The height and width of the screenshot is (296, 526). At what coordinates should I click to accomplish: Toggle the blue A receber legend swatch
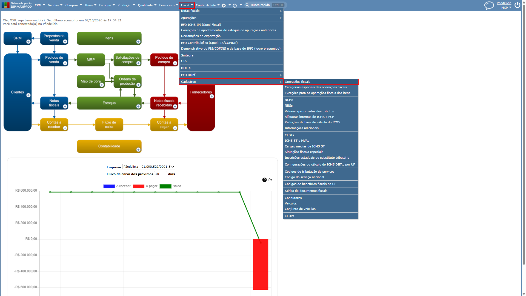click(x=109, y=186)
